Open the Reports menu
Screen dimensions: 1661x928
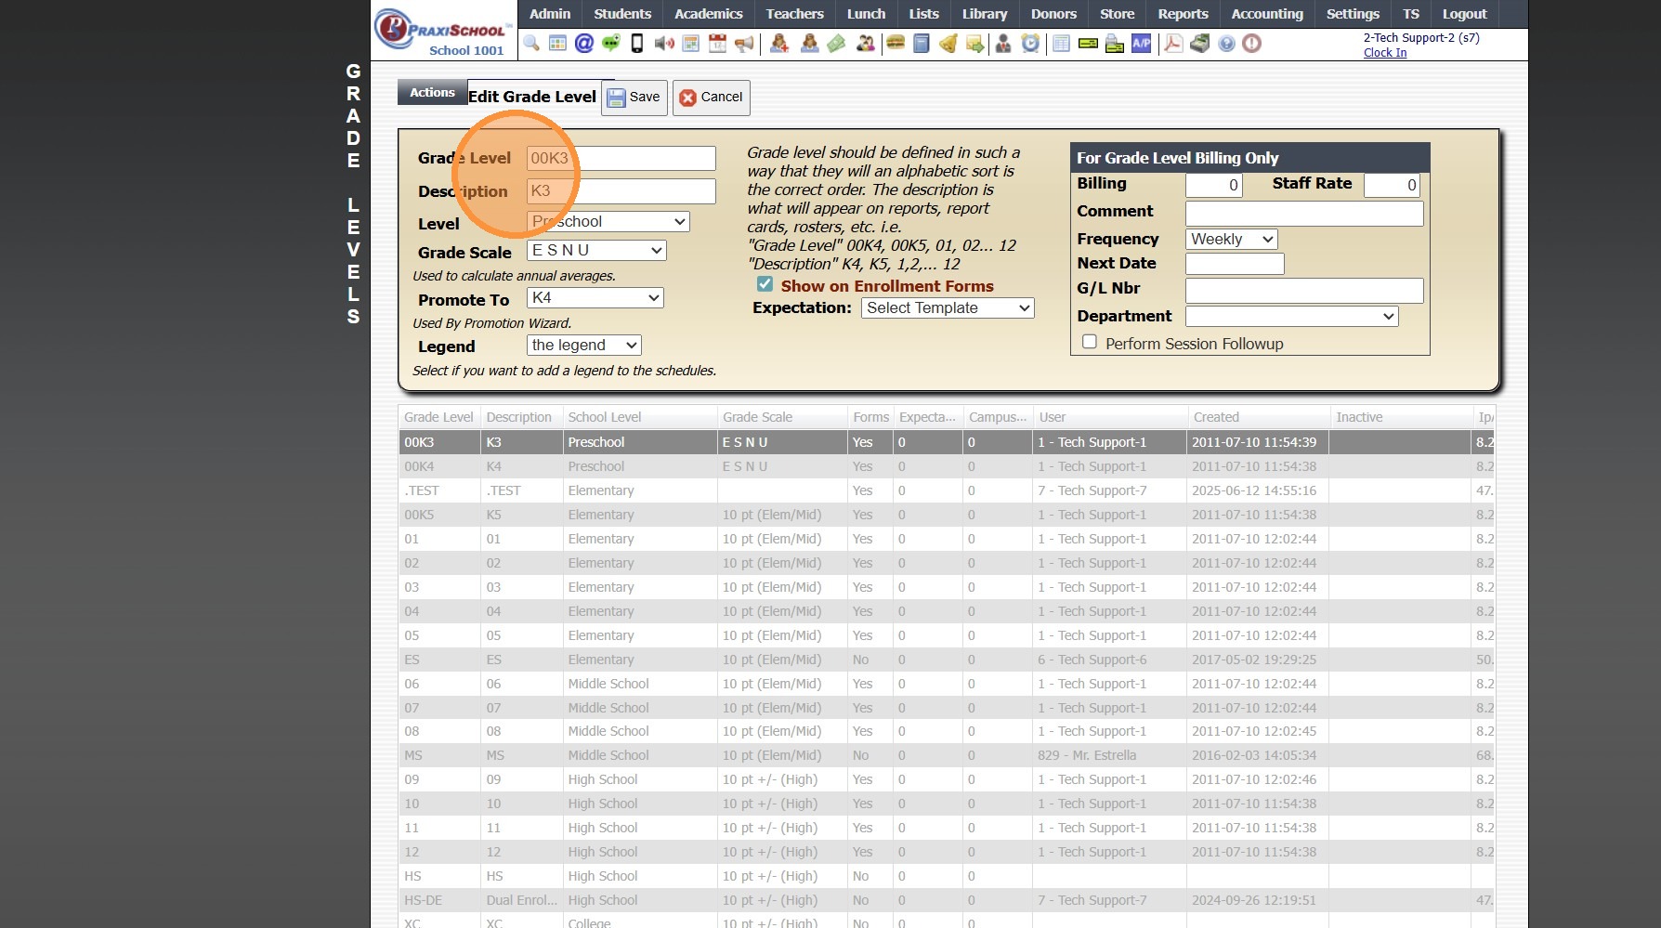click(x=1183, y=14)
